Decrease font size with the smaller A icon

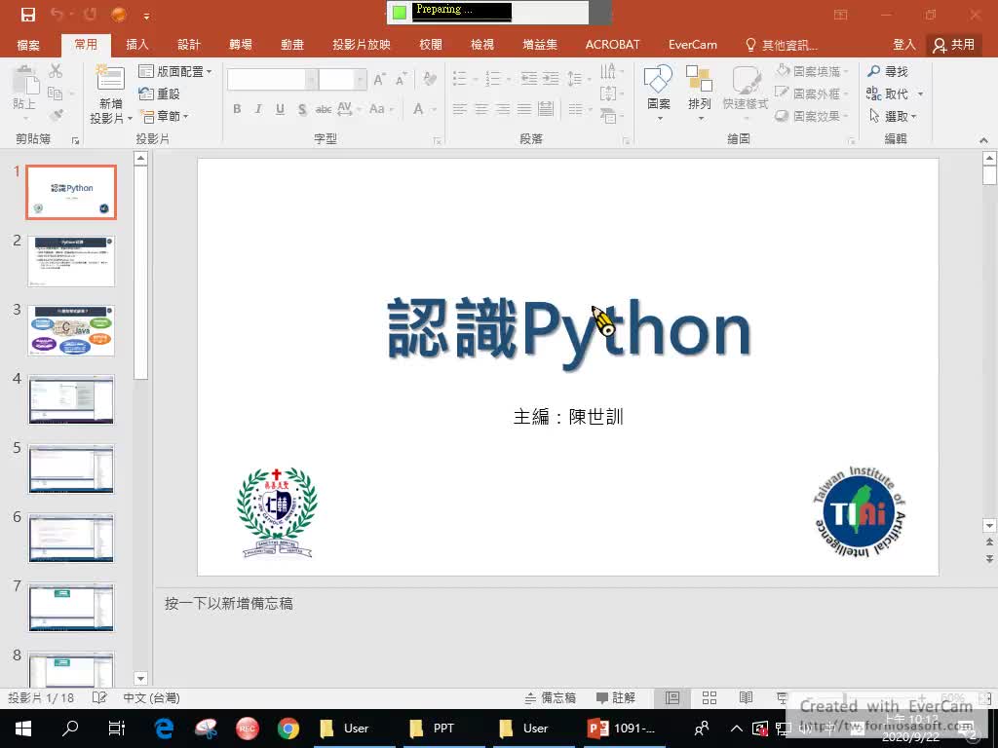click(x=401, y=80)
